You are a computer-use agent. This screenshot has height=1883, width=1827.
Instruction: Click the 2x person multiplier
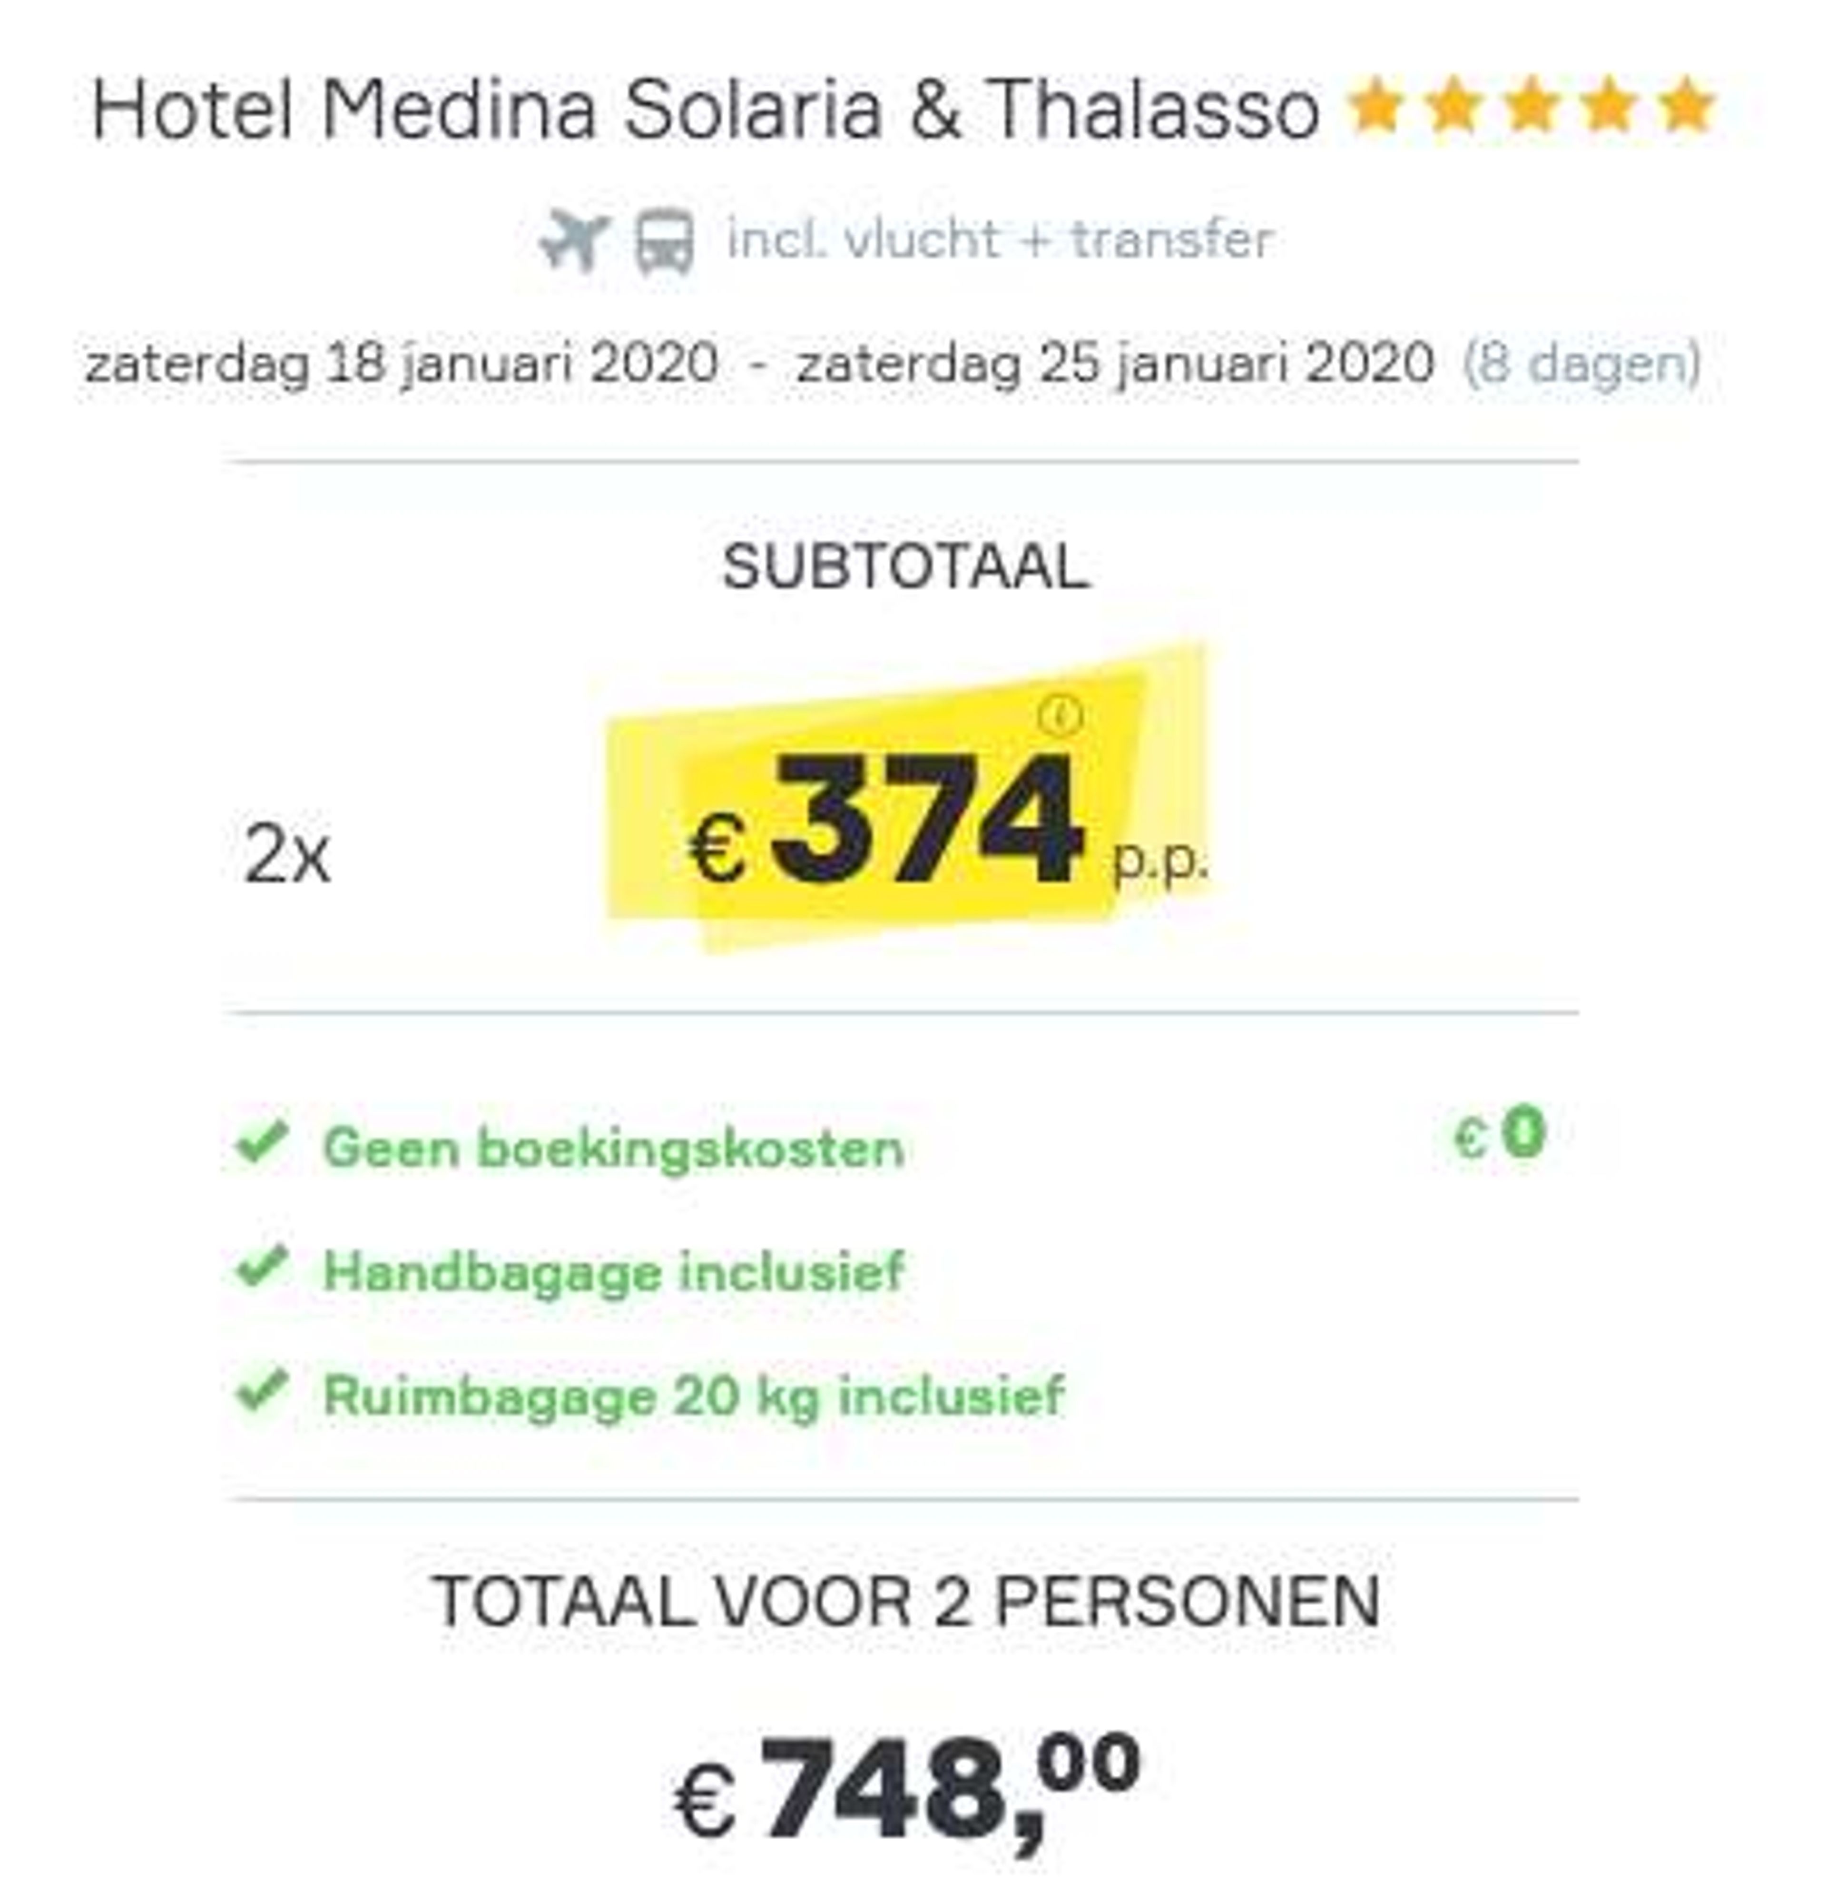(287, 854)
